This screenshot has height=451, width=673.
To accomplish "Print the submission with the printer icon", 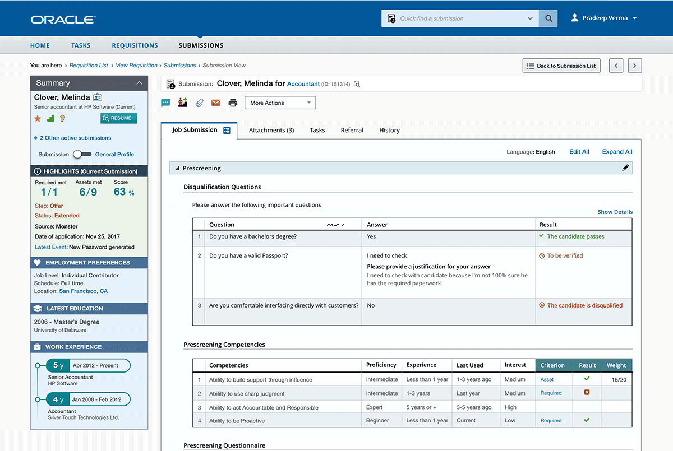I will coord(233,103).
